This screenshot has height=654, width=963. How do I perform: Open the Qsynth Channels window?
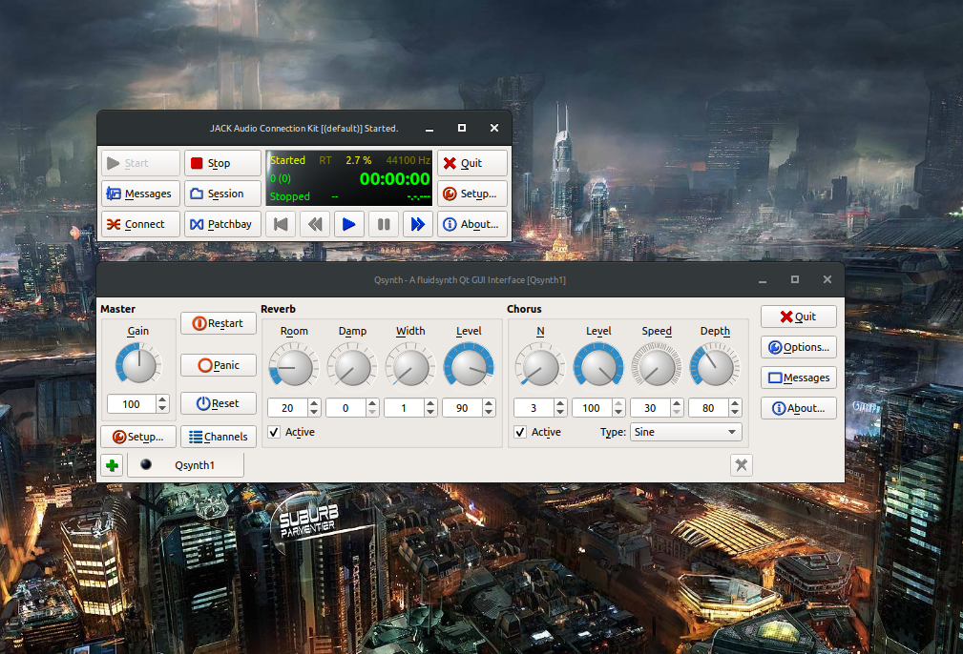point(218,437)
